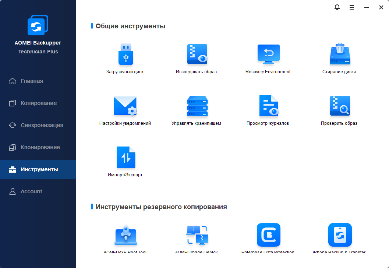Click the AOMEI Backupper title text

pos(38,43)
